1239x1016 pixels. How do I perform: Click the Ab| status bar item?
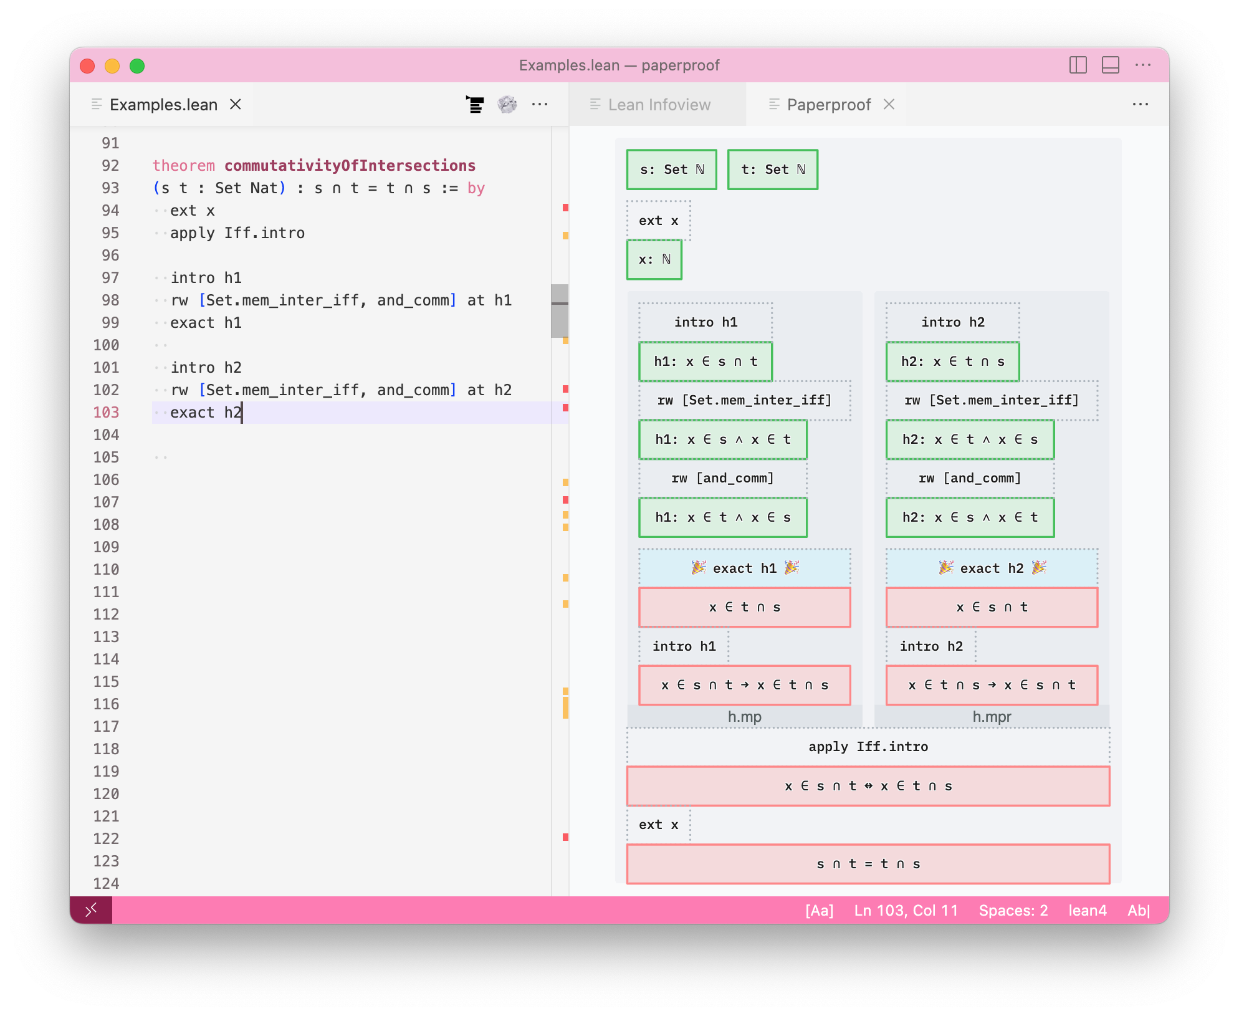(x=1139, y=911)
